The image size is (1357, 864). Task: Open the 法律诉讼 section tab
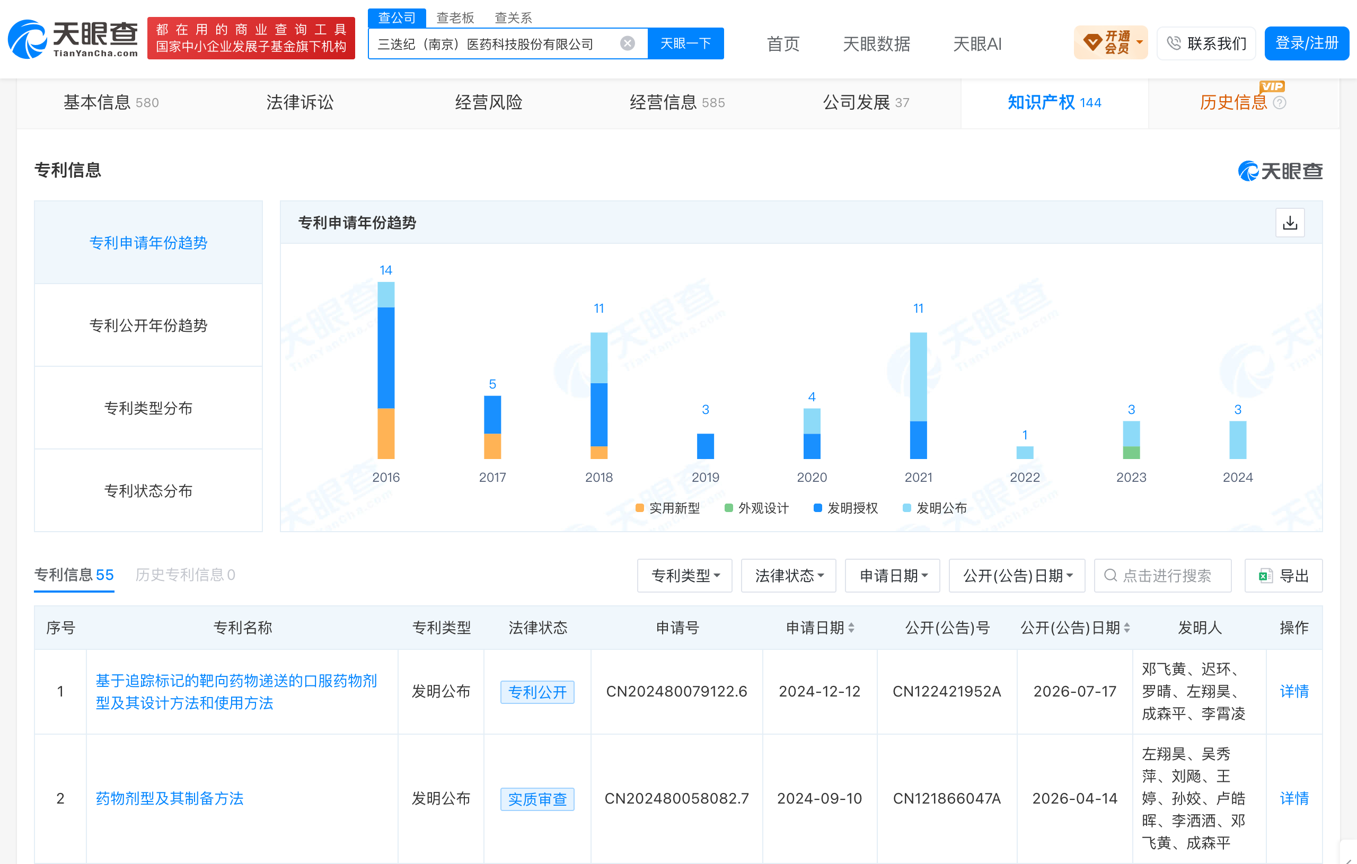(x=300, y=103)
